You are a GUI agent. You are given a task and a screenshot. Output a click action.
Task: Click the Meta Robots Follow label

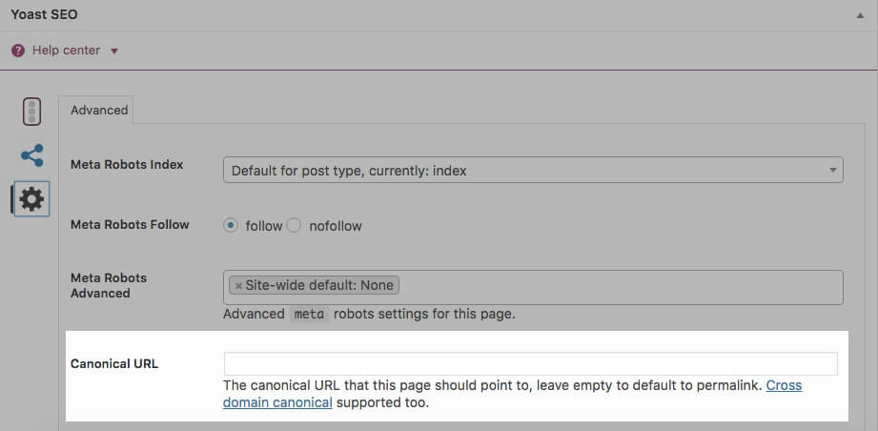point(130,224)
